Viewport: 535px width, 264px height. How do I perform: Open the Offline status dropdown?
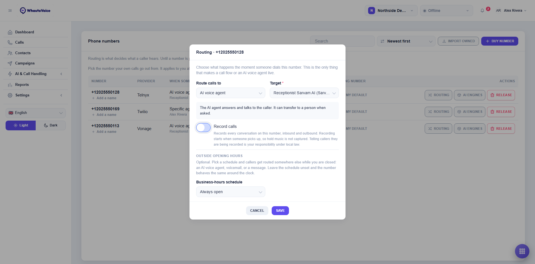[446, 11]
